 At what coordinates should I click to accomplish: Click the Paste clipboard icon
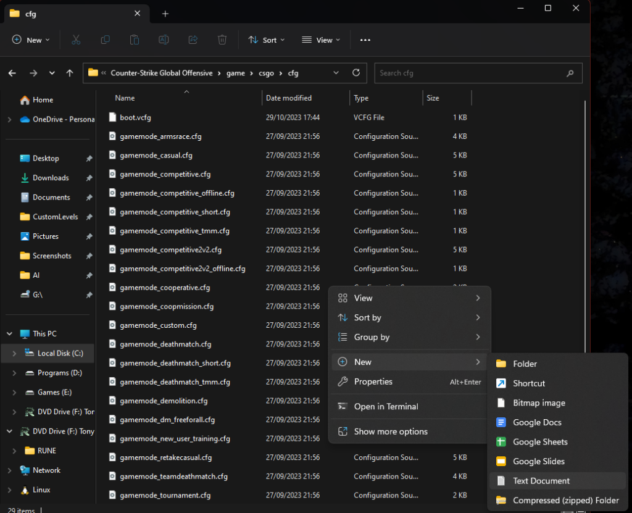(x=134, y=40)
